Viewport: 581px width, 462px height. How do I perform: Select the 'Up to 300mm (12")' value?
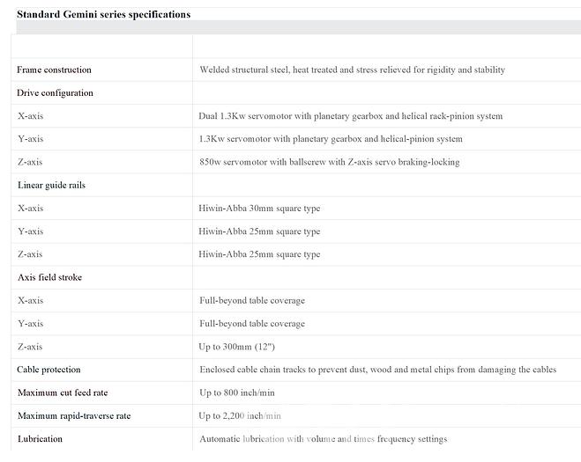[x=237, y=347]
